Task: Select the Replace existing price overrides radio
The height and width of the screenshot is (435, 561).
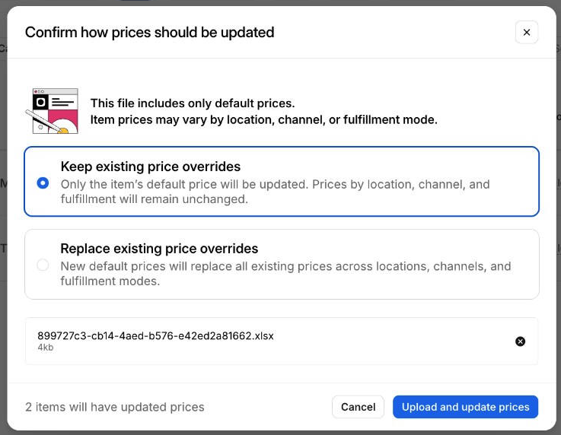Action: pyautogui.click(x=43, y=265)
